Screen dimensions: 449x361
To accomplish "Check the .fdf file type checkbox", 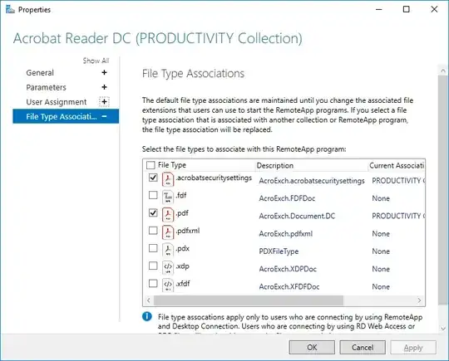I will click(153, 195).
